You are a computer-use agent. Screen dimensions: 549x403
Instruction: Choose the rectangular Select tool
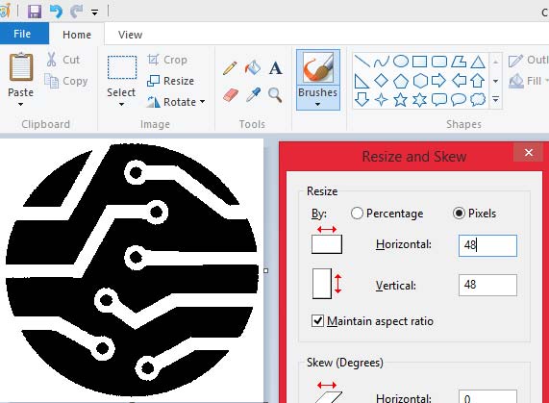pyautogui.click(x=122, y=67)
